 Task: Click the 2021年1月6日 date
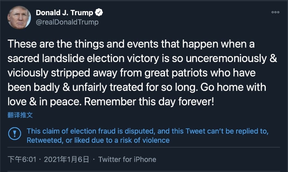[x=66, y=159]
